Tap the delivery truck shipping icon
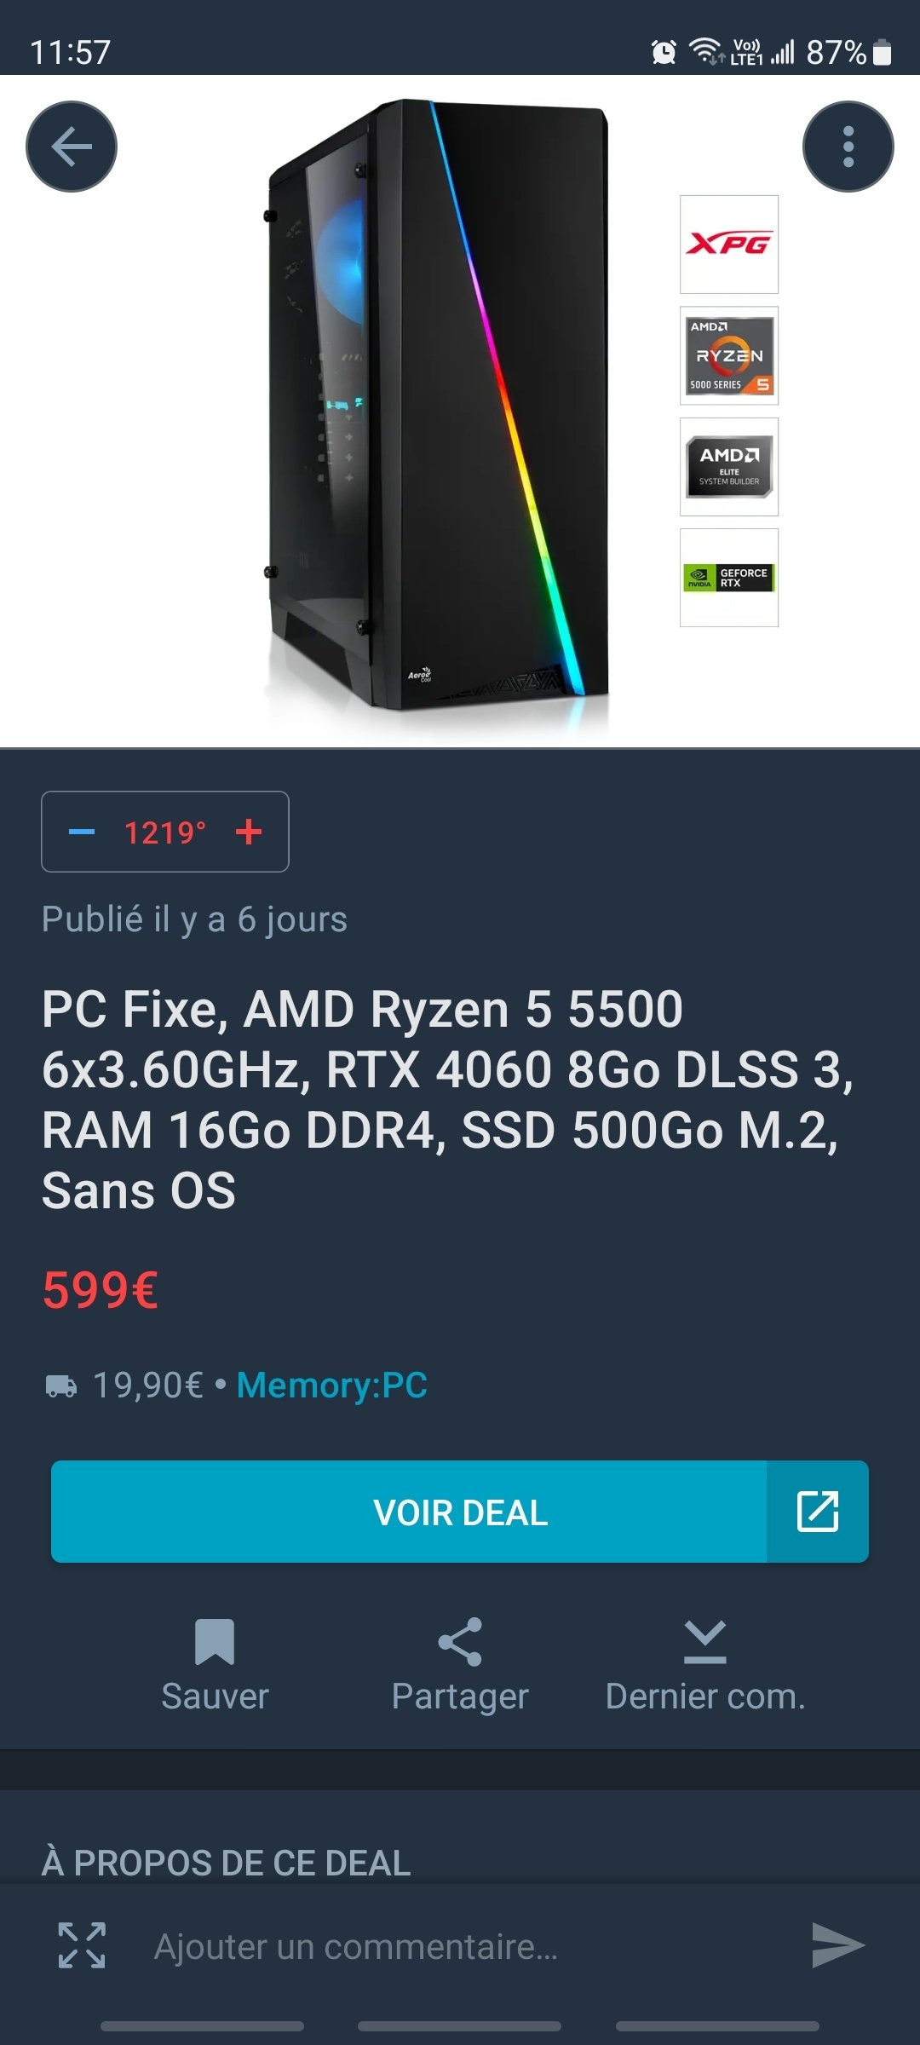The width and height of the screenshot is (920, 2045). point(60,1386)
